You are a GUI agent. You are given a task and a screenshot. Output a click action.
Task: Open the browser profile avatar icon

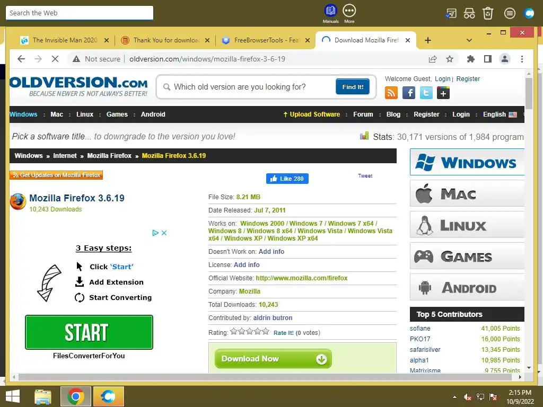click(x=505, y=59)
